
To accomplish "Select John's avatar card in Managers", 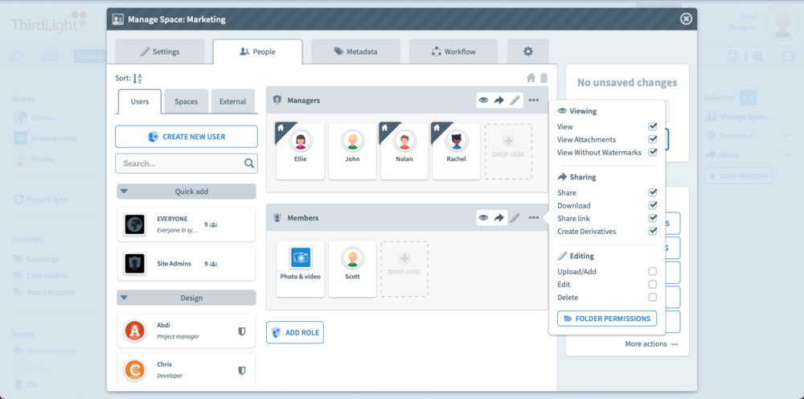I will (x=352, y=151).
